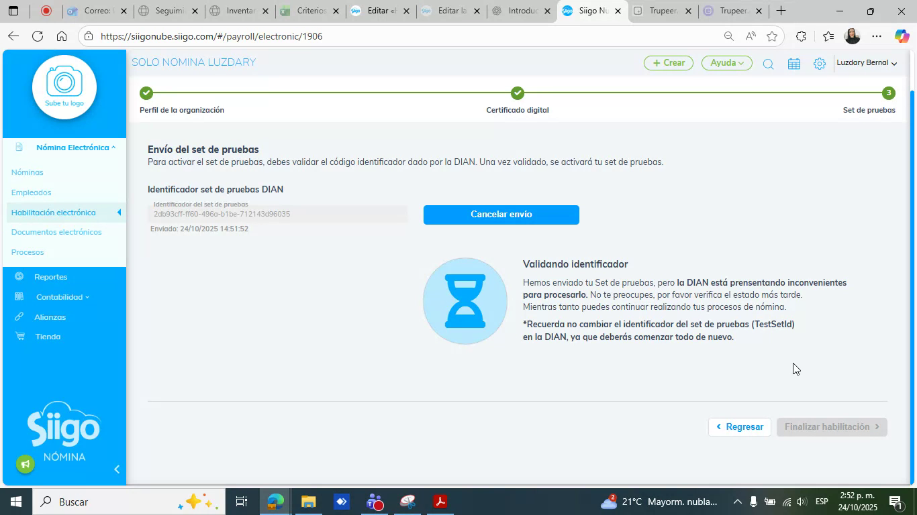Viewport: 917px width, 515px height.
Task: Switch to the Introduc browser tab
Action: (x=522, y=11)
